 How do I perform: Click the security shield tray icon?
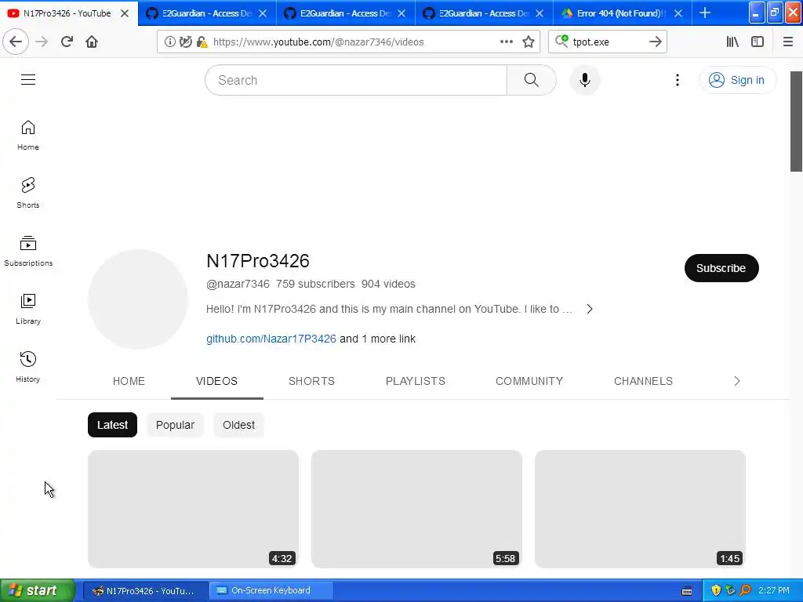pyautogui.click(x=717, y=590)
